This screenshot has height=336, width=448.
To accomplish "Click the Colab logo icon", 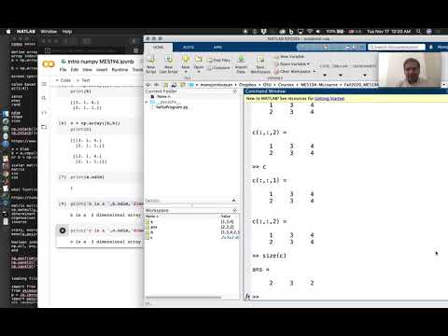I will pos(49,64).
